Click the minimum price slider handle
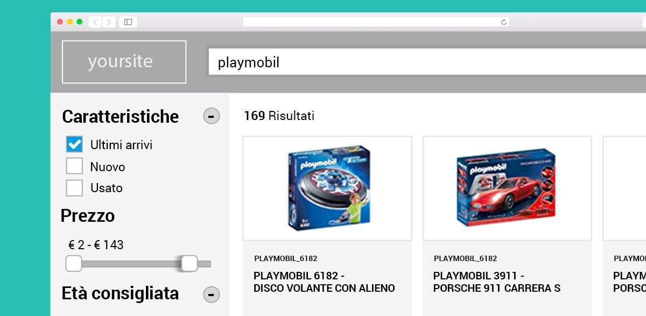The height and width of the screenshot is (316, 646). point(74,264)
